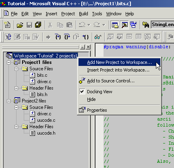Open the Tools menu
Image resolution: width=174 pixels, height=168 pixels.
(97, 14)
